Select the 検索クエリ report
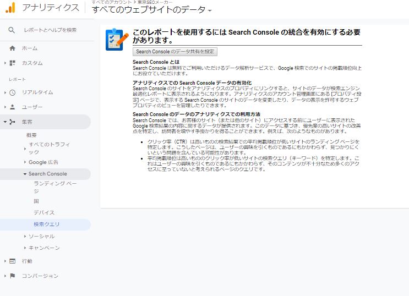This screenshot has height=296, width=409. click(47, 224)
